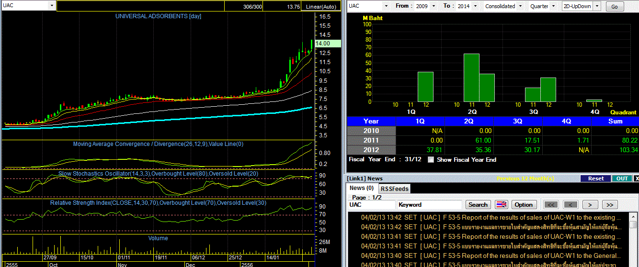Viewport: 639px width, 267px height.
Task: Click the Reset button in news header
Action: click(x=596, y=178)
